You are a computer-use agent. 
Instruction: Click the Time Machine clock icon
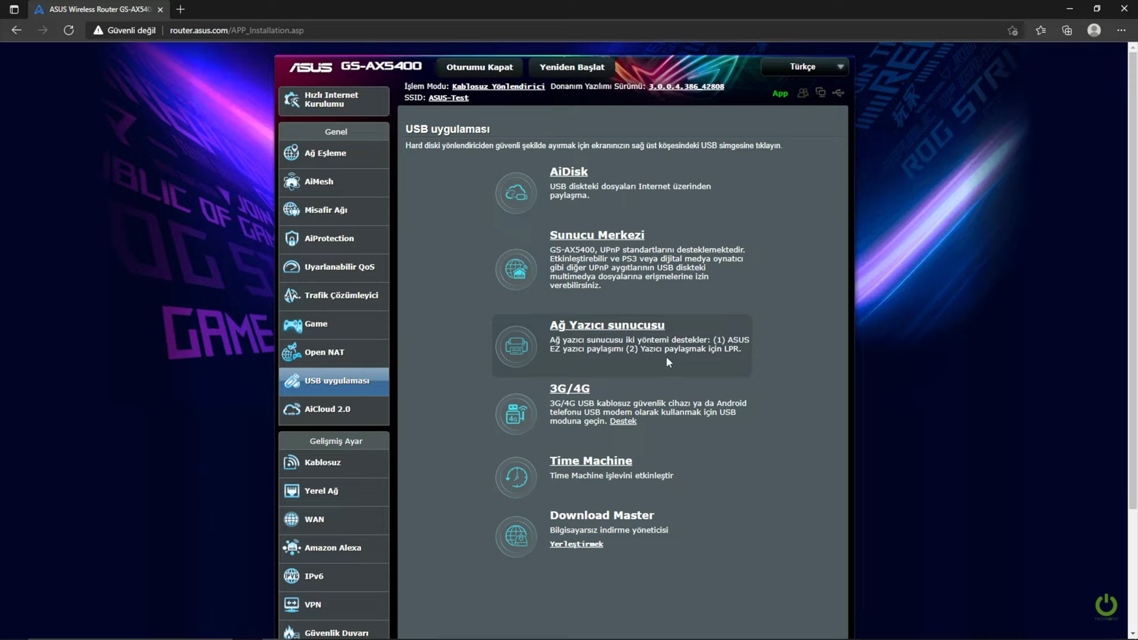(x=516, y=476)
